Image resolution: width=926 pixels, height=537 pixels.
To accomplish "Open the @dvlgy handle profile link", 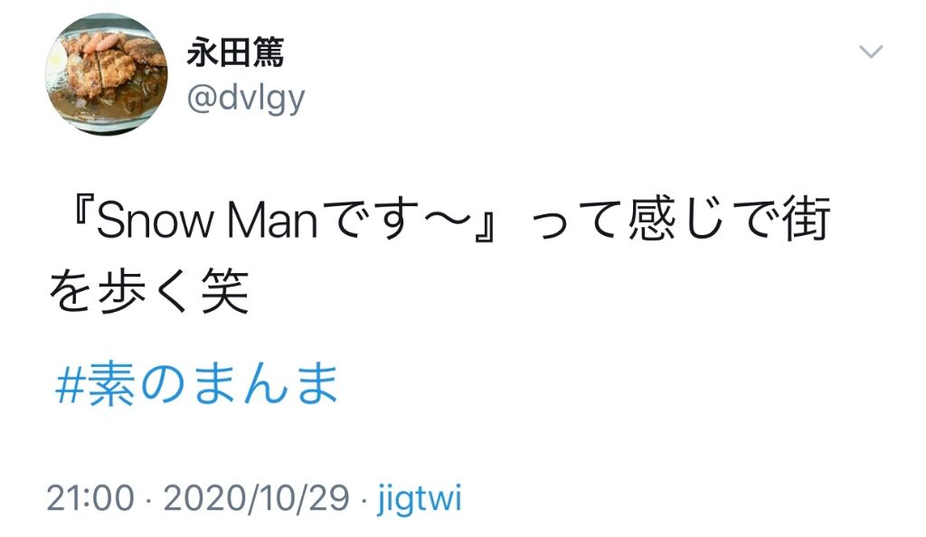I will coord(246,98).
